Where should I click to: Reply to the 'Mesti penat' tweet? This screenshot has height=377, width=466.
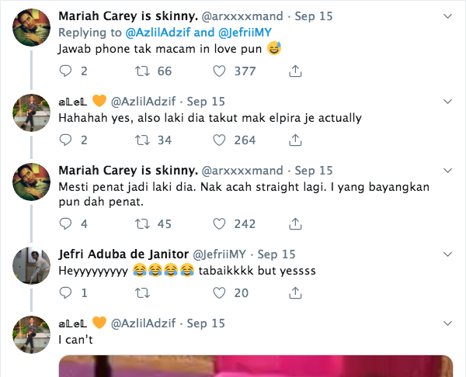[x=65, y=224]
